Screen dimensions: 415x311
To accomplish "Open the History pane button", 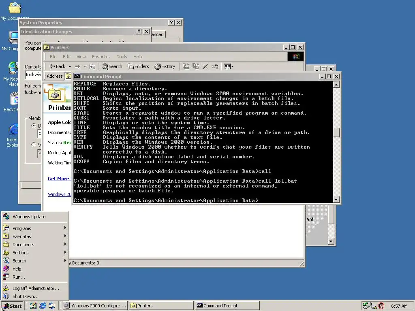I will pos(165,67).
